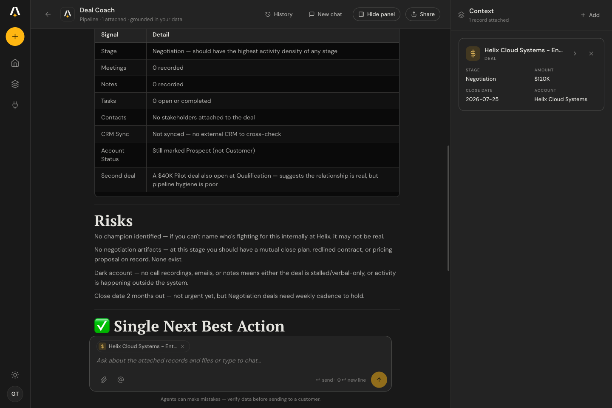
Task: Expand the Helix Cloud Systems deal chevron
Action: click(x=575, y=54)
